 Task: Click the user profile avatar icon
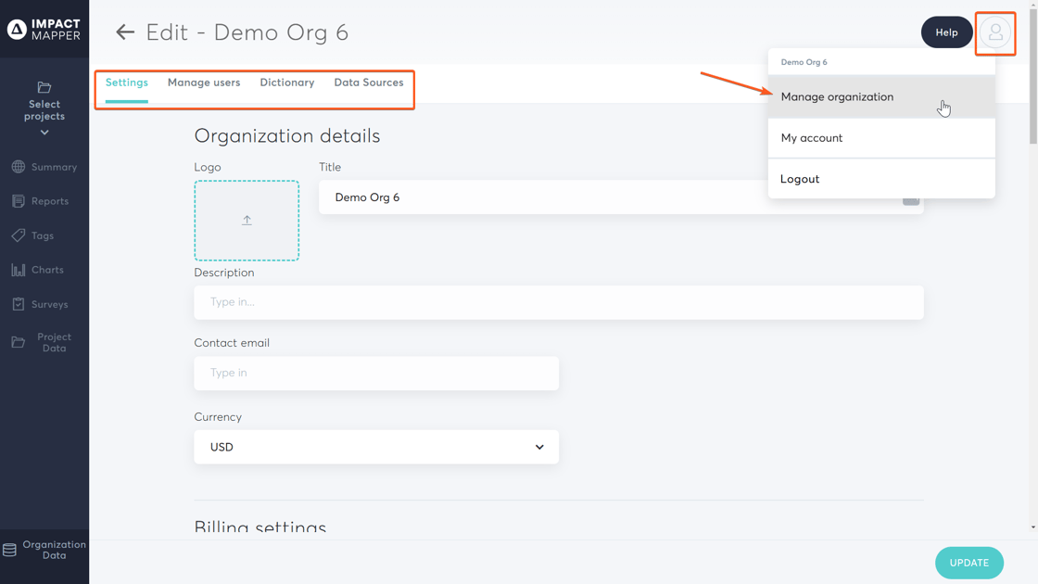click(995, 32)
